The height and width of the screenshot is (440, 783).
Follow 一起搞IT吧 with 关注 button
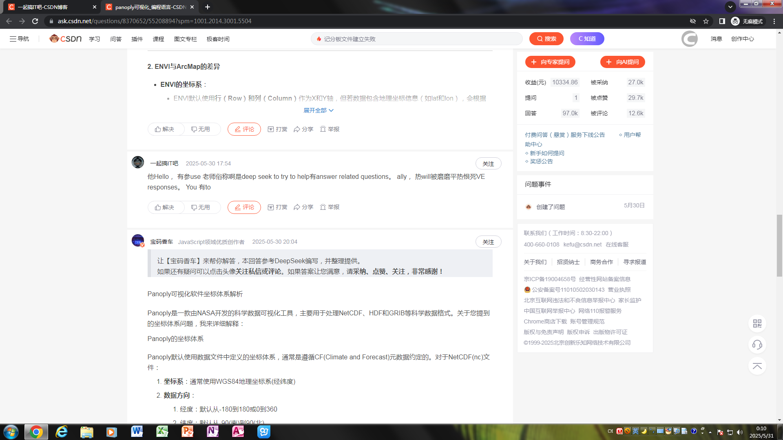488,164
